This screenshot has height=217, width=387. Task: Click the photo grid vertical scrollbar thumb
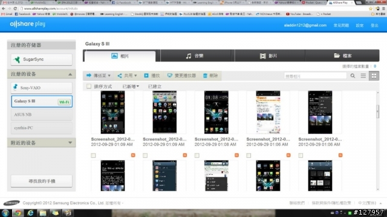pos(377,112)
